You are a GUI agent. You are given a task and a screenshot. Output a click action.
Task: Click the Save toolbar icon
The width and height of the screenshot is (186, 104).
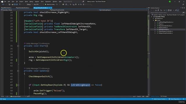[x=15, y=5]
